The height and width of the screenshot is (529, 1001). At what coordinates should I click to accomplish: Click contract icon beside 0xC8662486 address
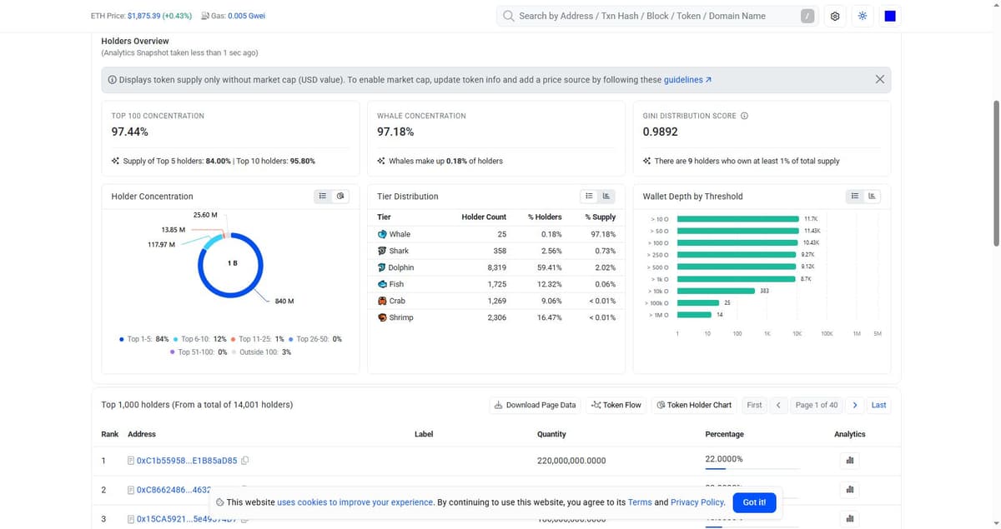pos(131,490)
